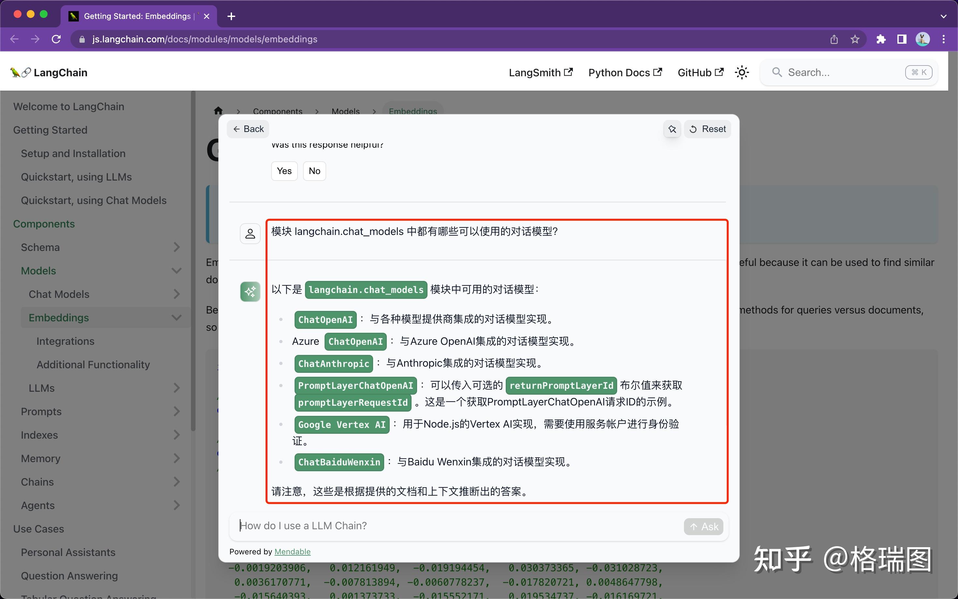Toggle the browser side panel icon
Screen dimensions: 958x599
point(902,39)
